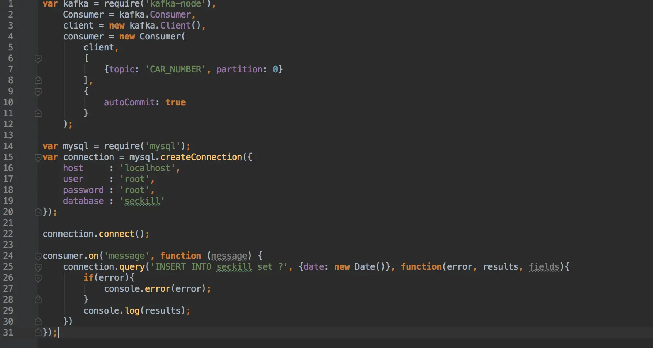Click line number 23 in the gutter
Image resolution: width=653 pixels, height=348 pixels.
pos(8,245)
